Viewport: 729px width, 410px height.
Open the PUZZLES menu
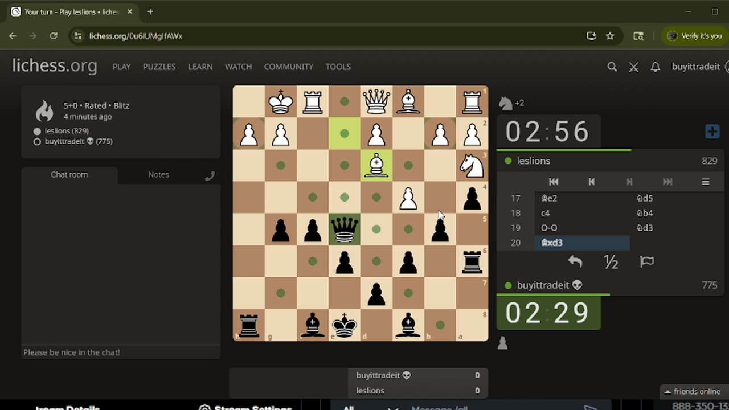tap(159, 67)
